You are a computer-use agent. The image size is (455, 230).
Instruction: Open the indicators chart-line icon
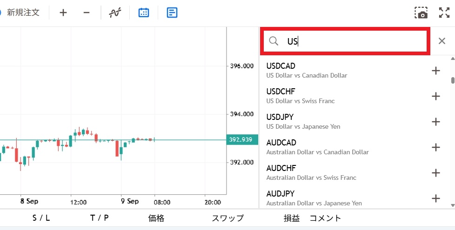115,13
